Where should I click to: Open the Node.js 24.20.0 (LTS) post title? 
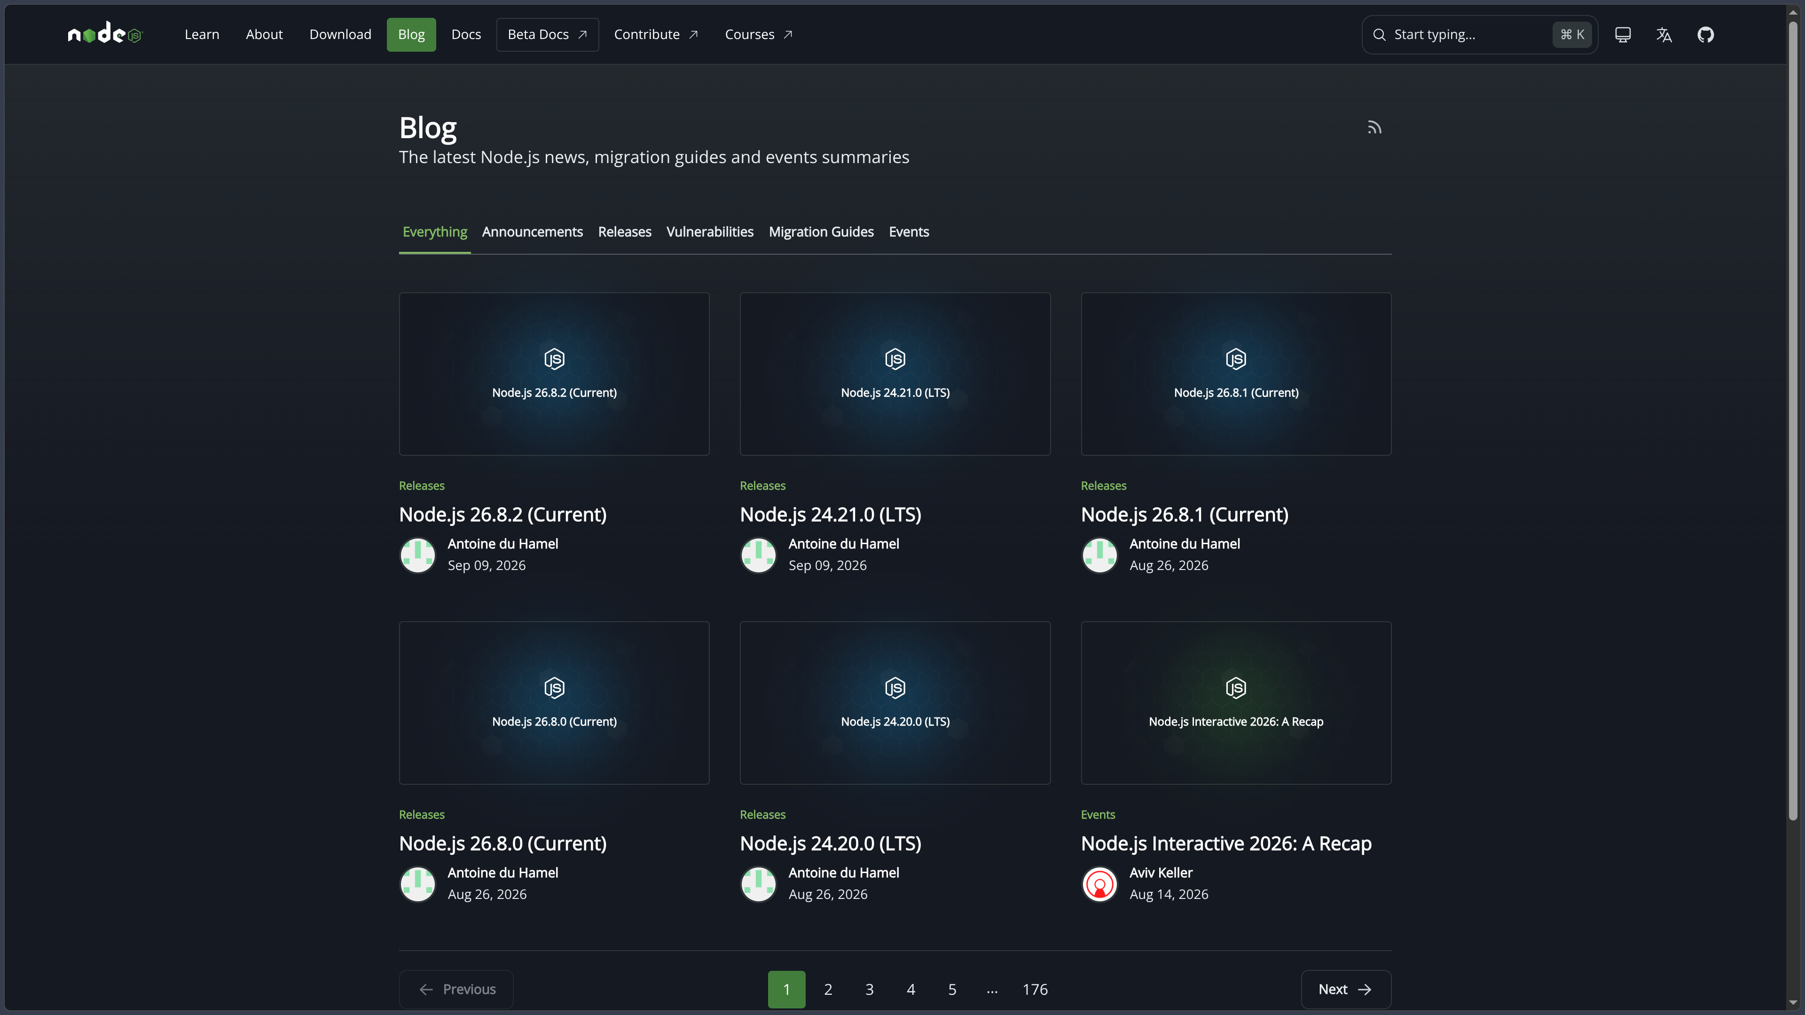coord(830,843)
